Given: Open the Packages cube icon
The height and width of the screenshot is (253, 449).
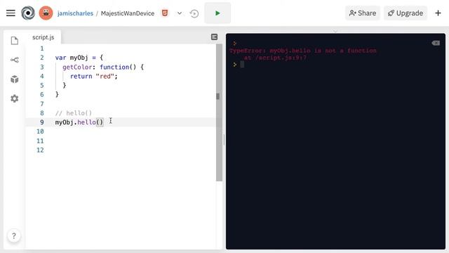Looking at the screenshot, I should pyautogui.click(x=15, y=79).
